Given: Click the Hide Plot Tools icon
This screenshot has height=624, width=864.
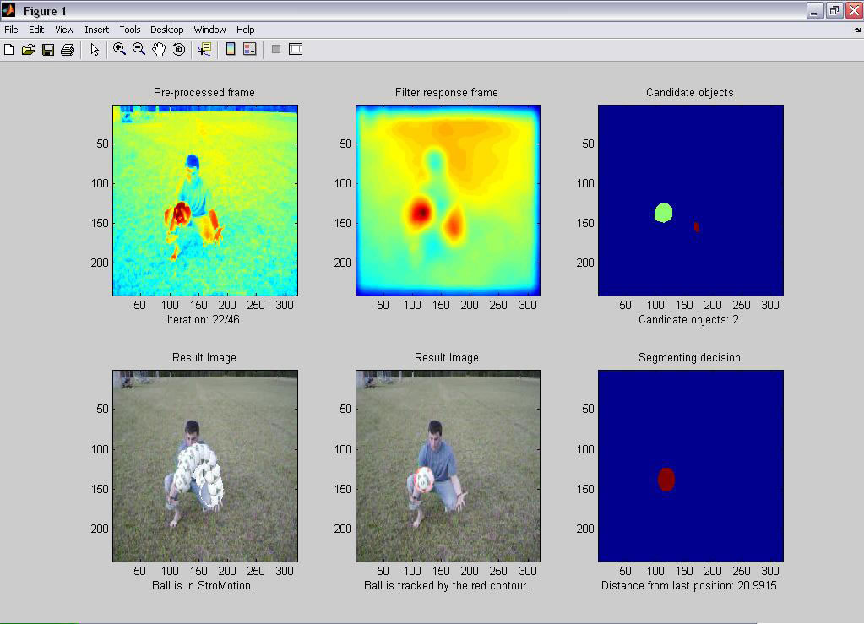Looking at the screenshot, I should 276,50.
